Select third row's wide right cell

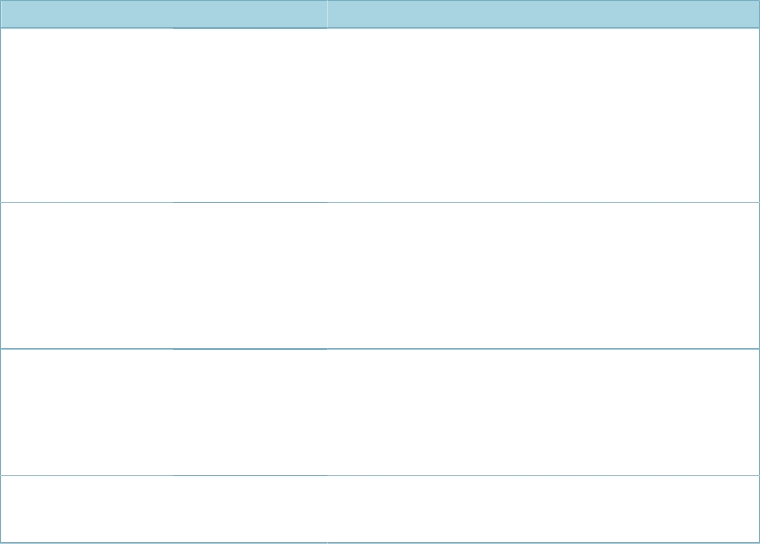[544, 412]
